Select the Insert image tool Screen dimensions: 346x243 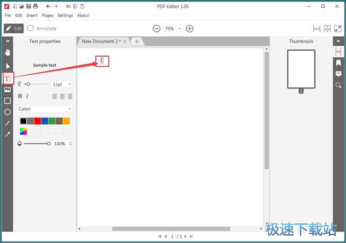pyautogui.click(x=7, y=89)
